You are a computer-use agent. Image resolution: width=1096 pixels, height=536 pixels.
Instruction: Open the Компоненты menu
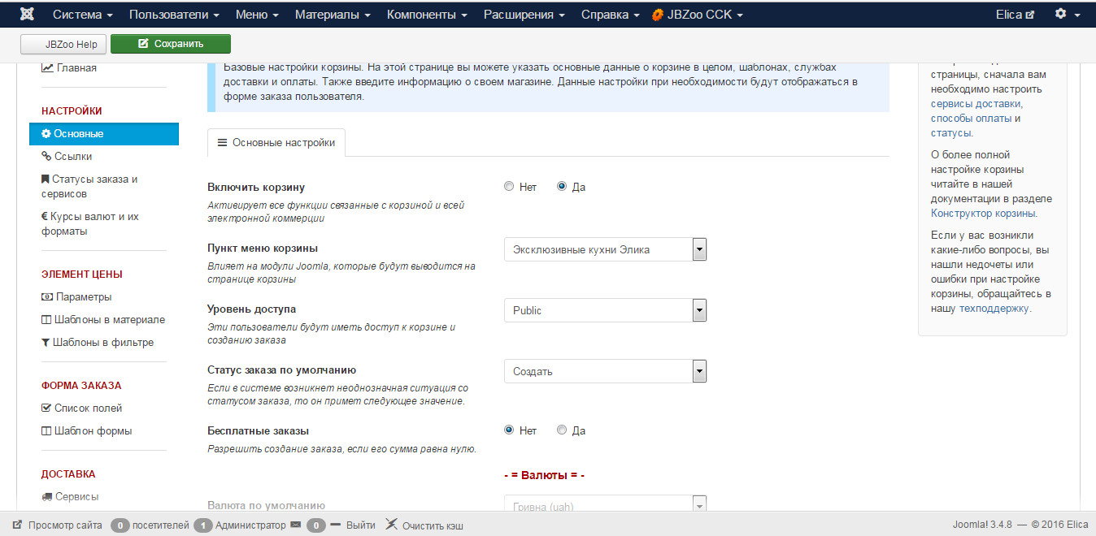[x=427, y=15]
